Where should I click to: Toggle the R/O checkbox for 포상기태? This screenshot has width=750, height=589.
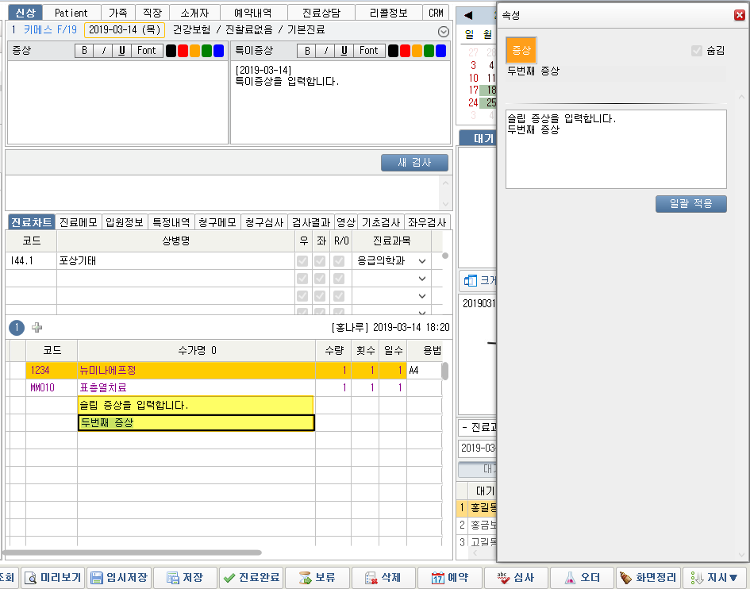(339, 261)
